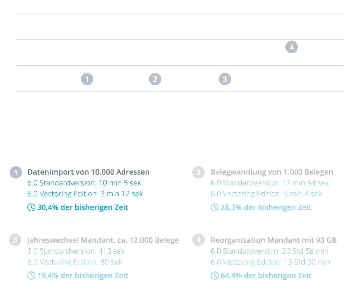Click chart marker number 2
This screenshot has height=295, width=351.
(155, 79)
